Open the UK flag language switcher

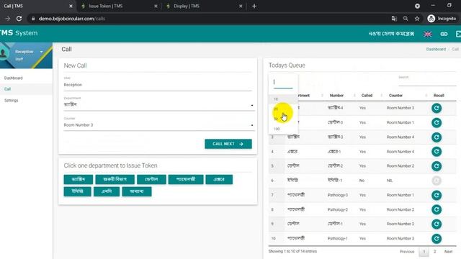(x=427, y=34)
